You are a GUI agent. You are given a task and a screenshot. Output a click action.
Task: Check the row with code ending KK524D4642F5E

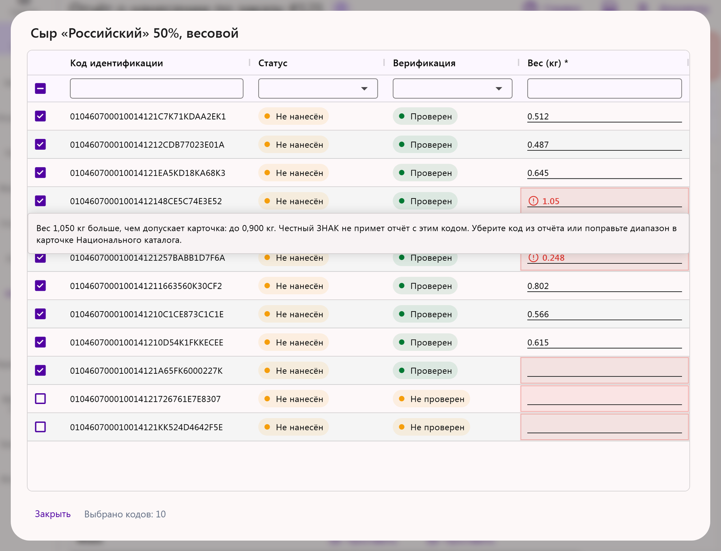coord(41,427)
